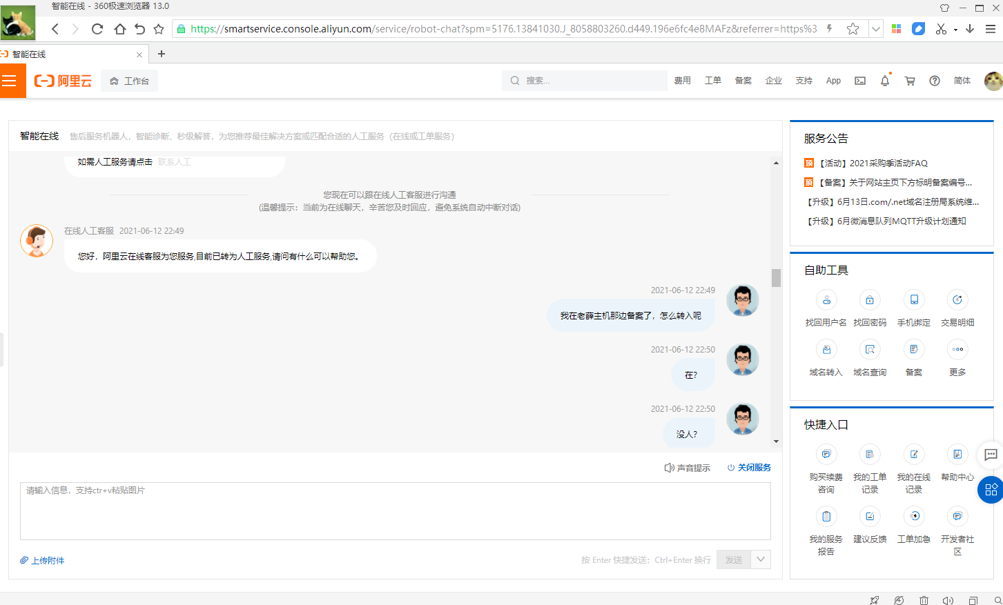1003x605 pixels.
Task: Click the 关闭服务 link
Action: point(750,468)
